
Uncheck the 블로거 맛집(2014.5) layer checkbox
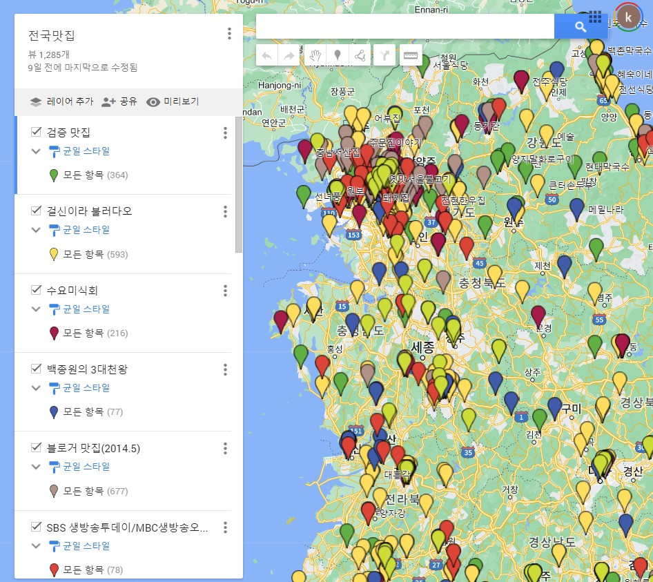pyautogui.click(x=36, y=447)
